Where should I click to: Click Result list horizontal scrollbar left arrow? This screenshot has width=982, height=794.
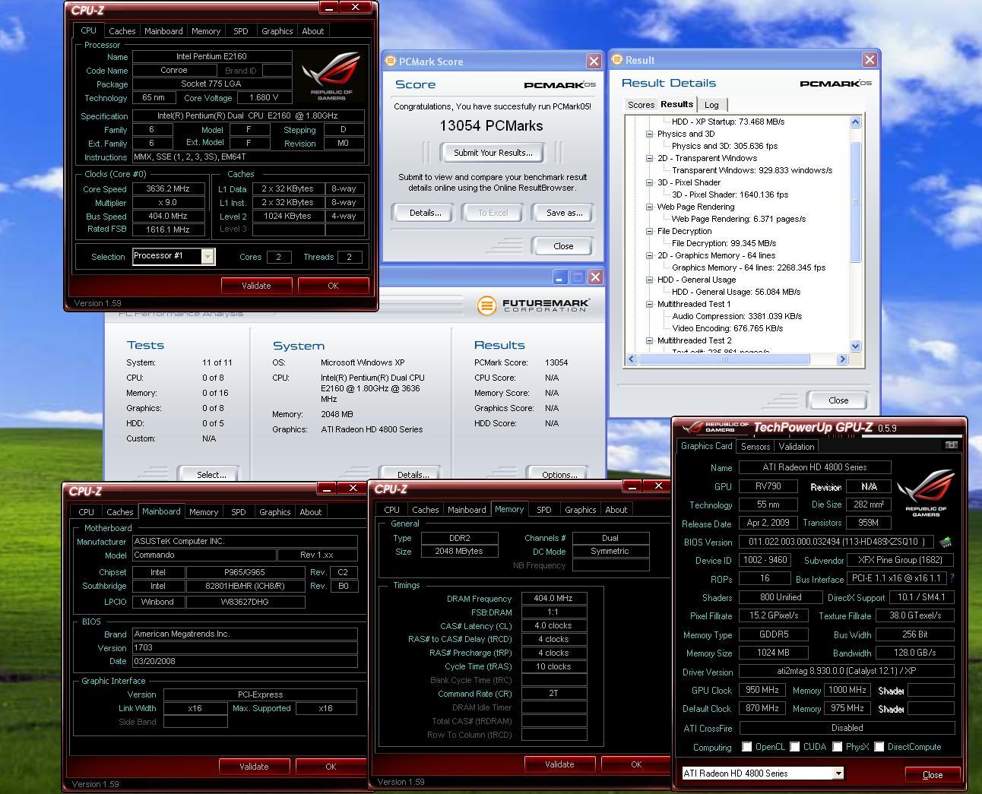coord(632,359)
